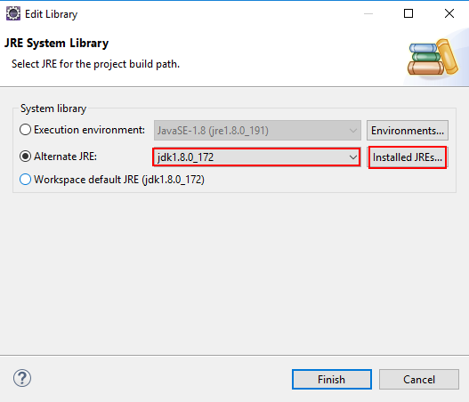Viewport: 469px width, 402px height.
Task: Close the Edit Library dialog
Action: [449, 13]
